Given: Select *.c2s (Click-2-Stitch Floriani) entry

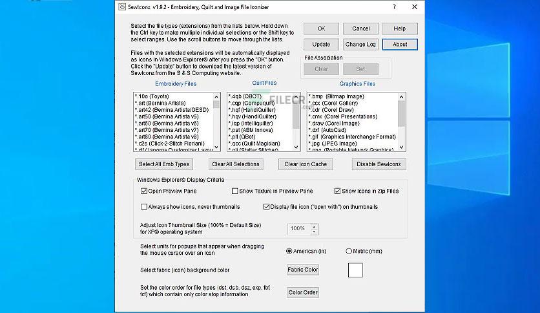Looking at the screenshot, I should pyautogui.click(x=173, y=144).
